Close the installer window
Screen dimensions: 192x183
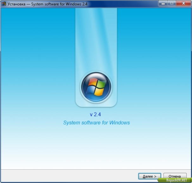(183, 3)
